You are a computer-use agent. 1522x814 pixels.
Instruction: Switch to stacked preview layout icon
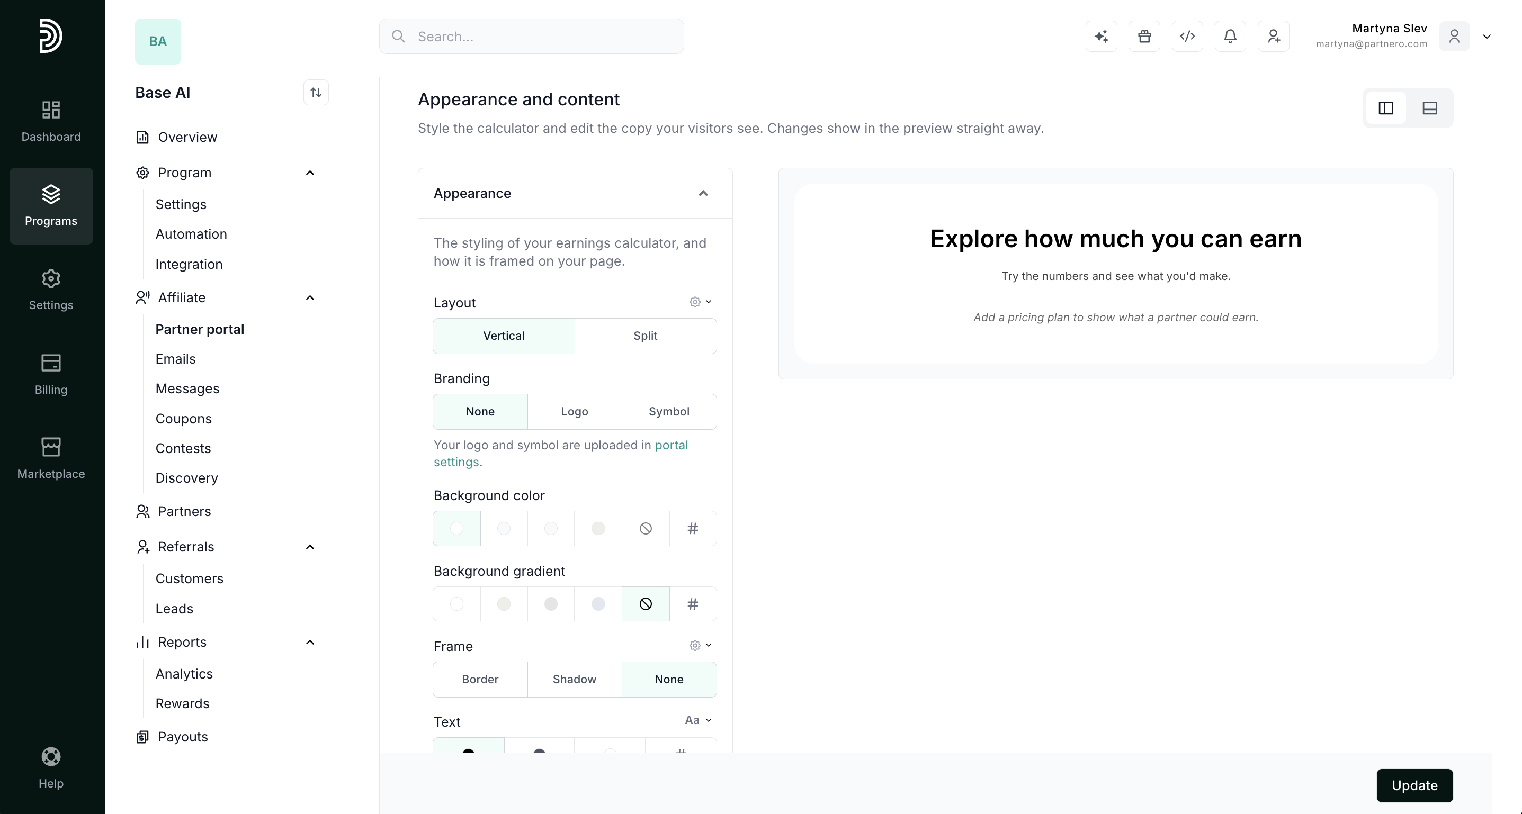pyautogui.click(x=1430, y=108)
